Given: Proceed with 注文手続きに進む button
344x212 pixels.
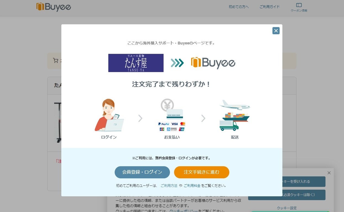Looking at the screenshot, I should tap(202, 172).
